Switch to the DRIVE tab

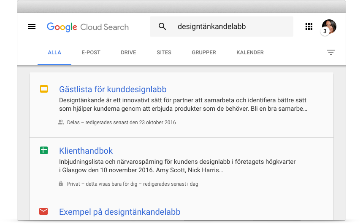128,52
